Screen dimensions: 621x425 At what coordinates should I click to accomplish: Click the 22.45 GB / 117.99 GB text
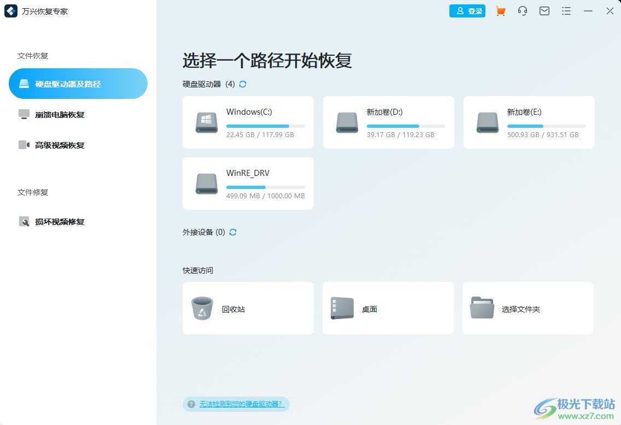click(260, 134)
